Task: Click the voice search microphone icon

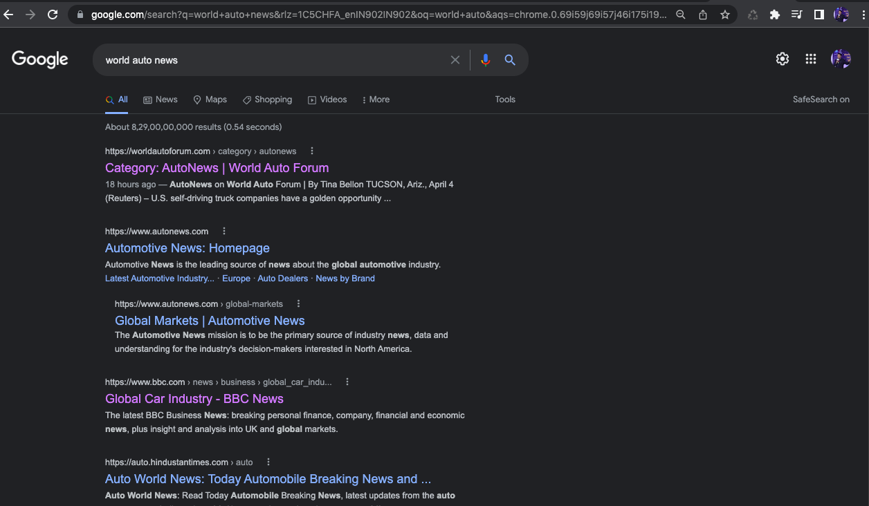Action: pos(485,60)
